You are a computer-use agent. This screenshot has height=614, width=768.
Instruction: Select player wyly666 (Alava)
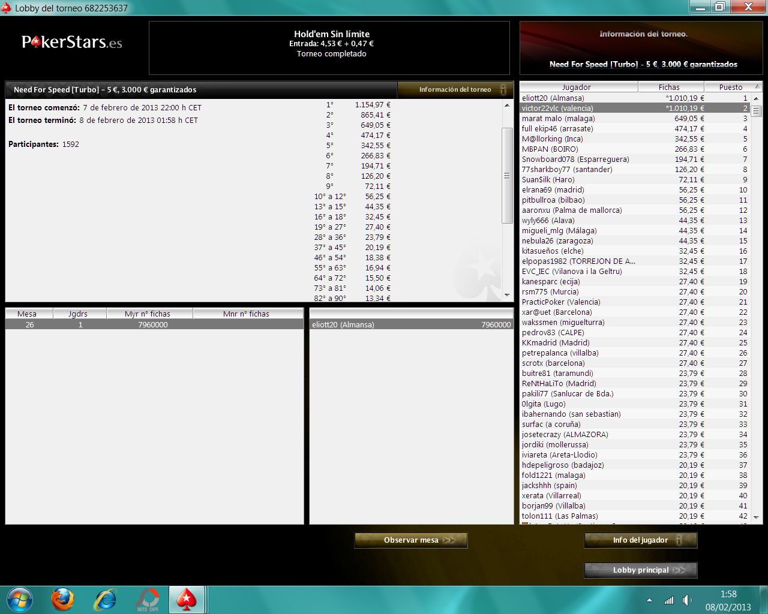tap(635, 221)
